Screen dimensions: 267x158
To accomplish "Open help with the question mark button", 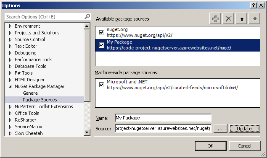I will coord(254,5).
